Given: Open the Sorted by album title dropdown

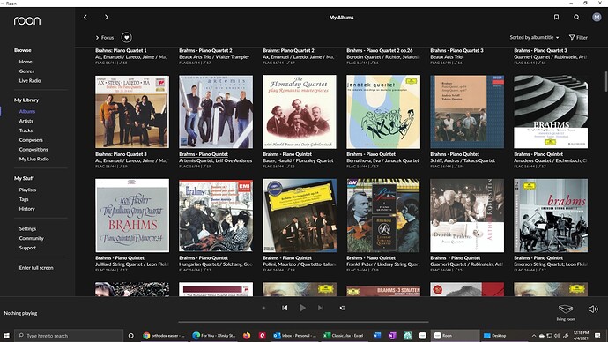Looking at the screenshot, I should (534, 38).
